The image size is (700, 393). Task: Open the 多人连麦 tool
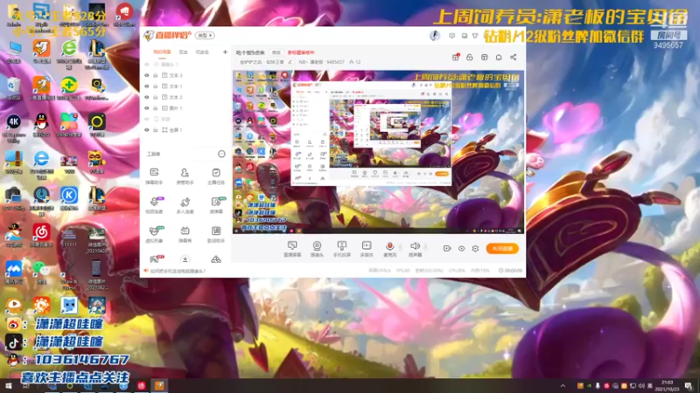click(x=185, y=205)
